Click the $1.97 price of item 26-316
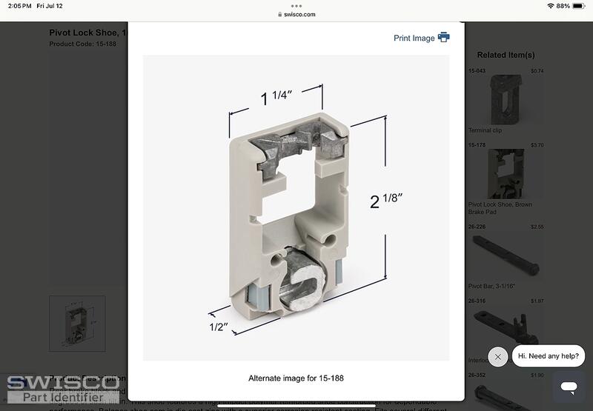 [x=537, y=301]
